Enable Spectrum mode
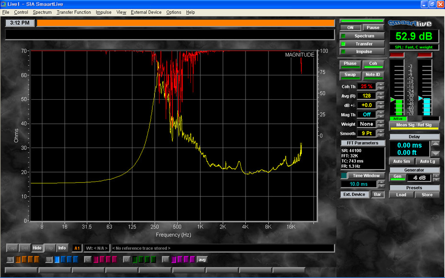The height and width of the screenshot is (278, 445). coord(364,36)
